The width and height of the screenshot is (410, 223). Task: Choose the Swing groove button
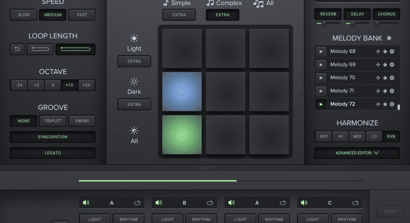(82, 120)
